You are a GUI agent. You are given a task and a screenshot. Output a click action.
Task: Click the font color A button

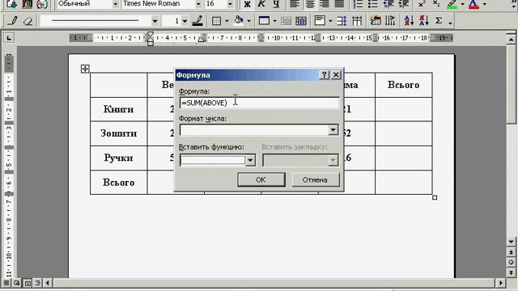click(474, 4)
